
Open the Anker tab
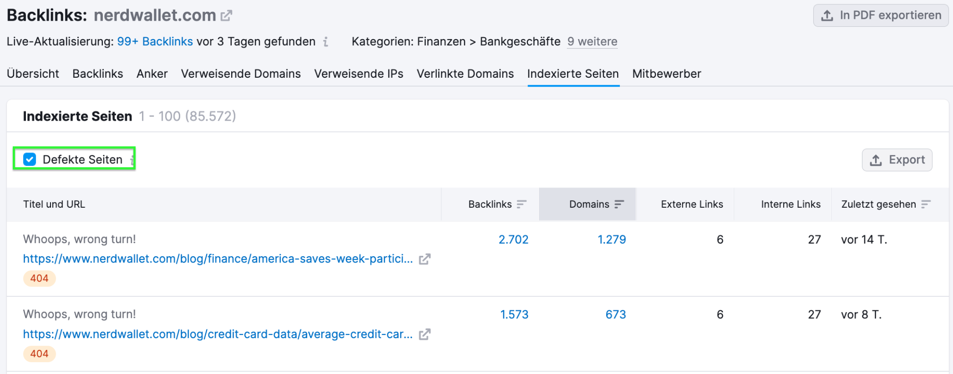[152, 74]
